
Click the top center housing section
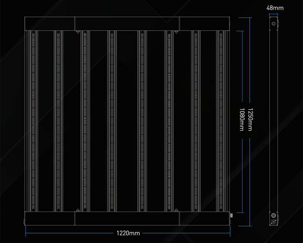point(127,24)
